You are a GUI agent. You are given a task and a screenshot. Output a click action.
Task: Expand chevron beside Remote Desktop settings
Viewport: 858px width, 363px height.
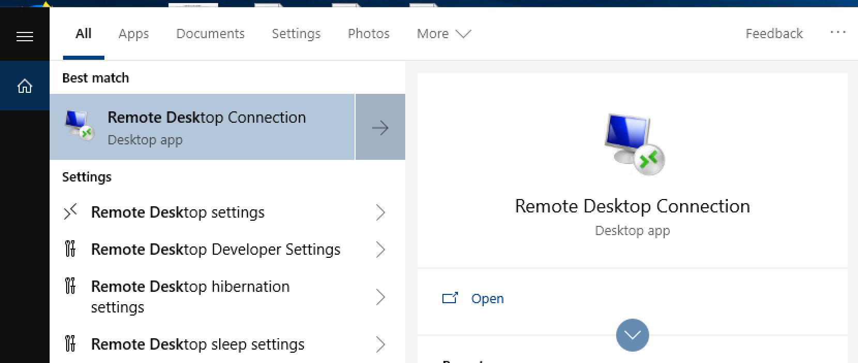(x=380, y=212)
